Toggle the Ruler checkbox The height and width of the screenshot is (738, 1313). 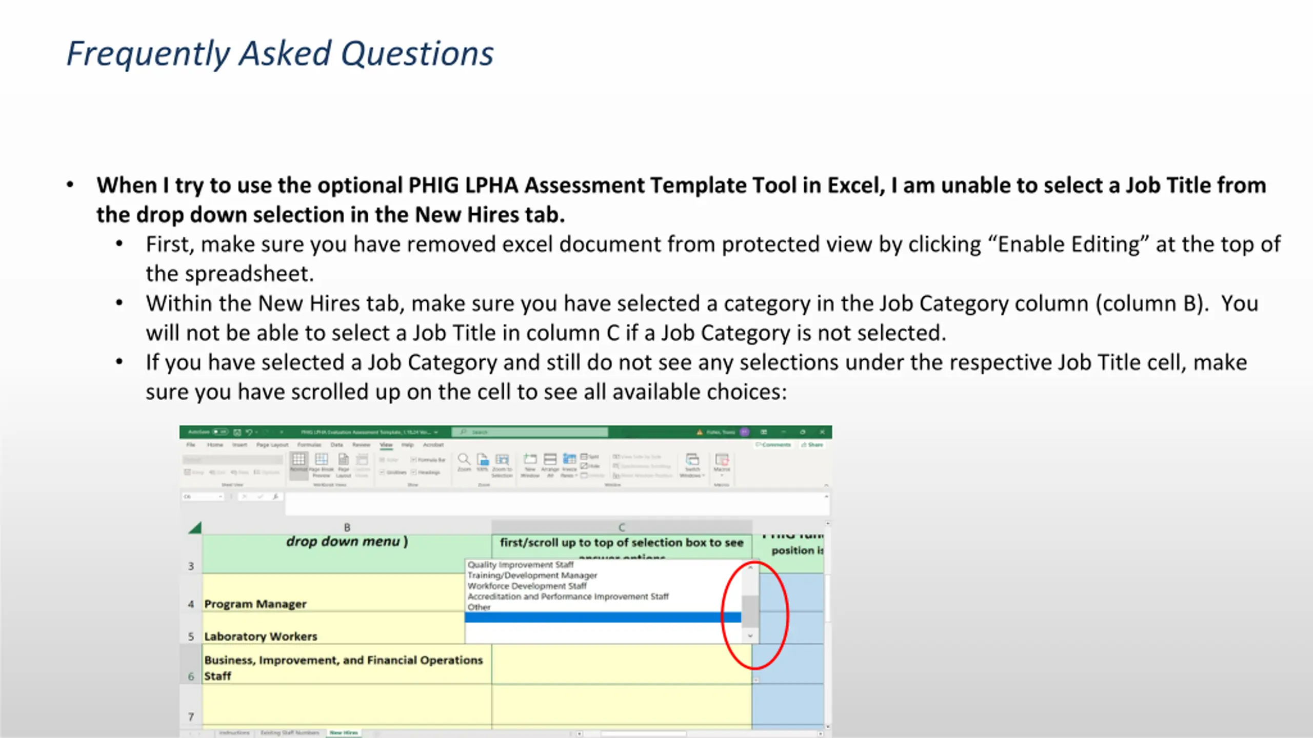382,460
